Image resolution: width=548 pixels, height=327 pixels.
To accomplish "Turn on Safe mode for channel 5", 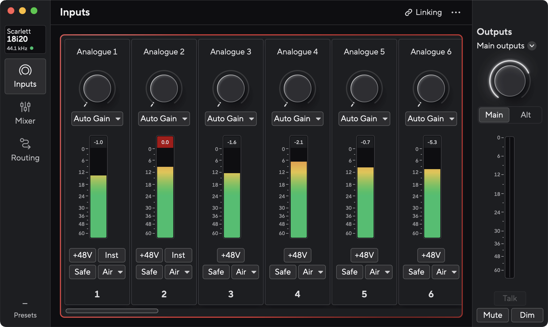I will (x=350, y=272).
